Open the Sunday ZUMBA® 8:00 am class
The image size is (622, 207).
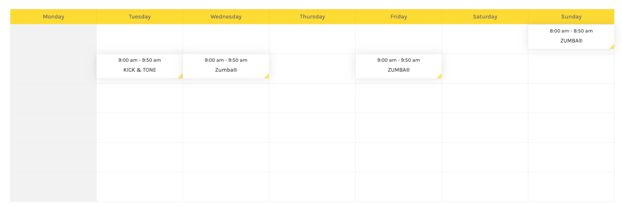[x=571, y=37]
